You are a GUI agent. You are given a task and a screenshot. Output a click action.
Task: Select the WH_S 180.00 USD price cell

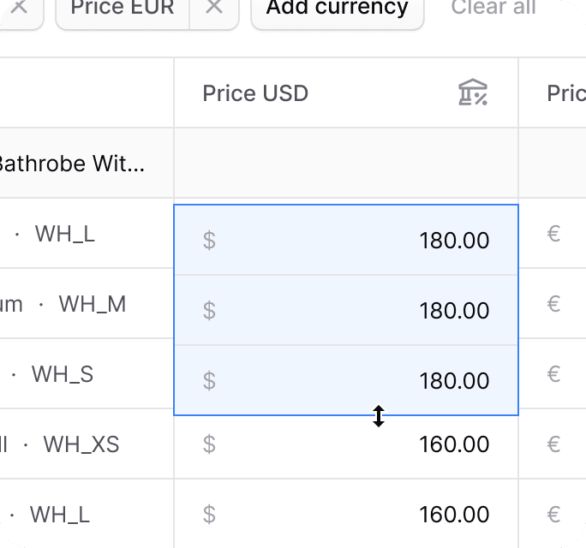tap(346, 380)
